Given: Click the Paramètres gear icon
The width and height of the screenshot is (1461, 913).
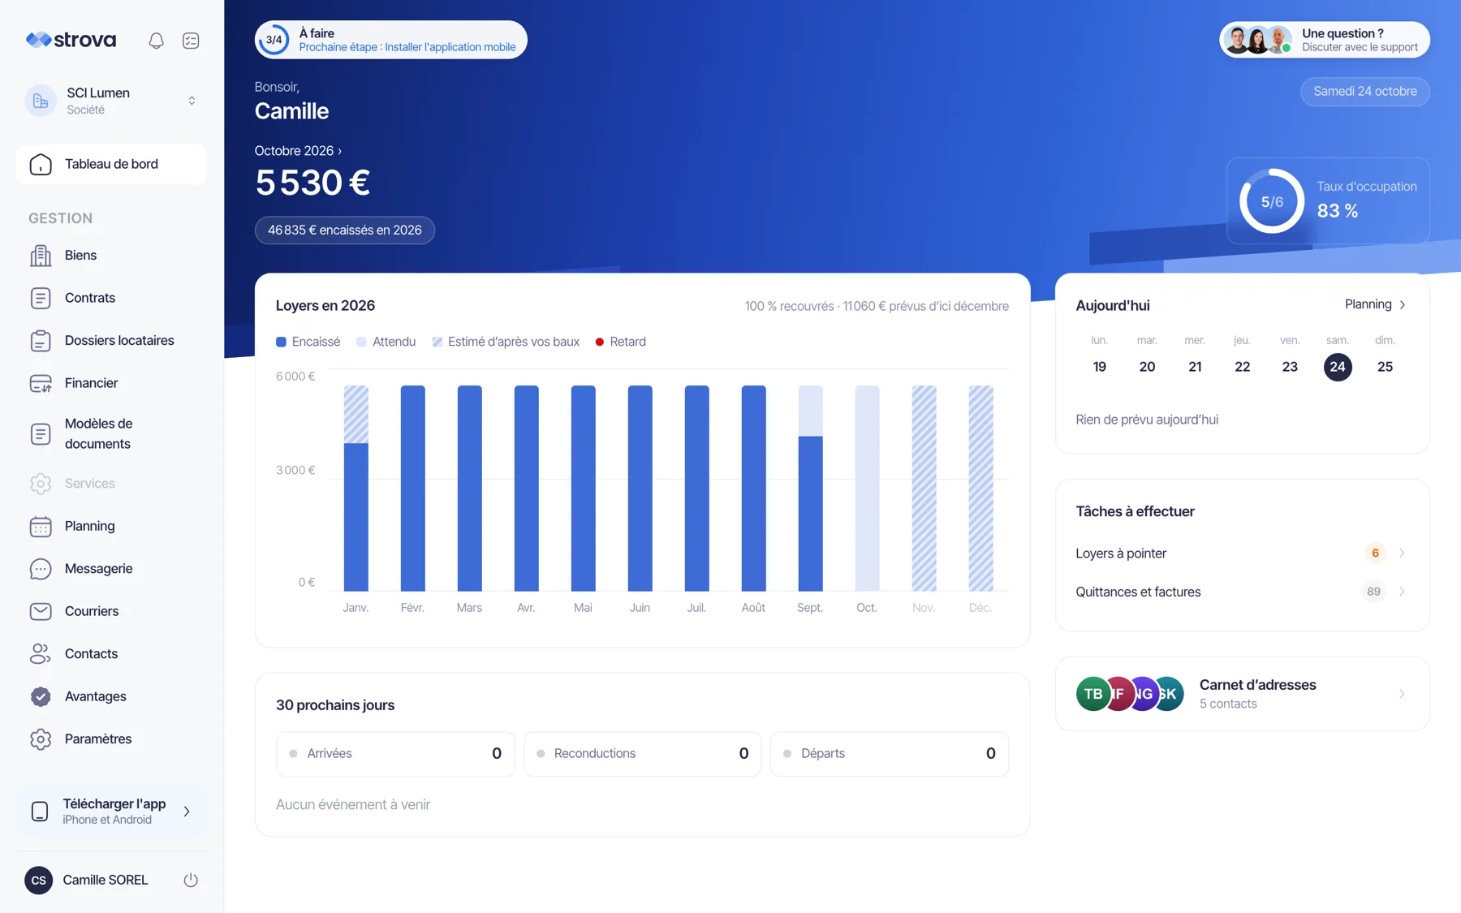Looking at the screenshot, I should point(41,739).
